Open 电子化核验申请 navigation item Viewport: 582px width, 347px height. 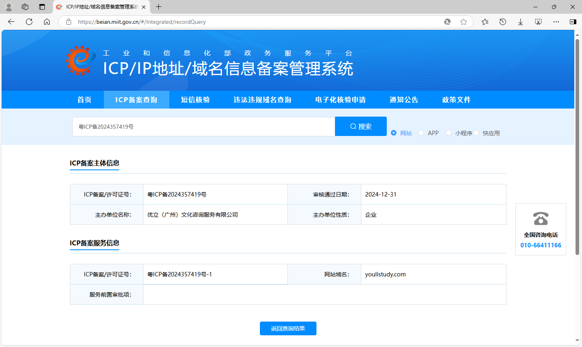(x=341, y=100)
